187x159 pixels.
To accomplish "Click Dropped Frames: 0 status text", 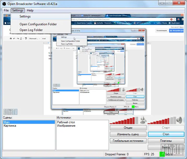I will 117,154.
